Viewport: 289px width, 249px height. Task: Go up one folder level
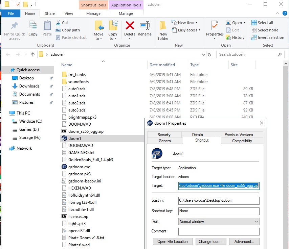pyautogui.click(x=33, y=54)
